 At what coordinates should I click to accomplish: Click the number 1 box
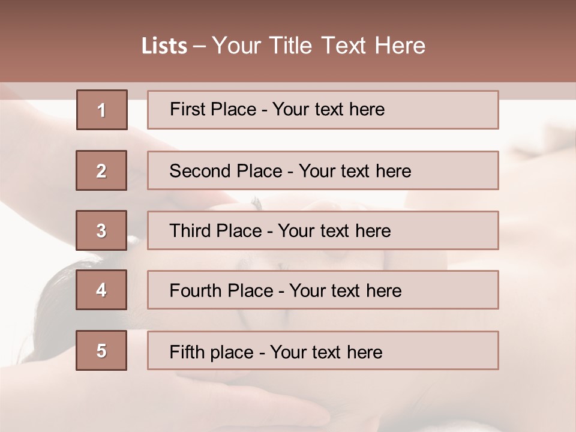[x=102, y=110]
